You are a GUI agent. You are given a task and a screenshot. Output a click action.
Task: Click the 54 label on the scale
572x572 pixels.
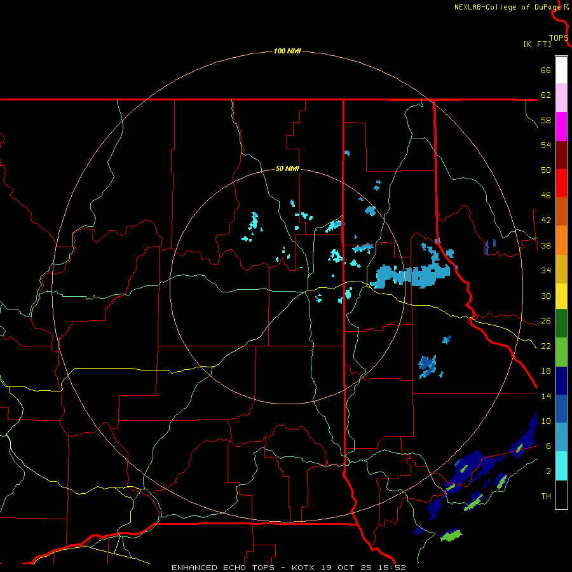(546, 145)
